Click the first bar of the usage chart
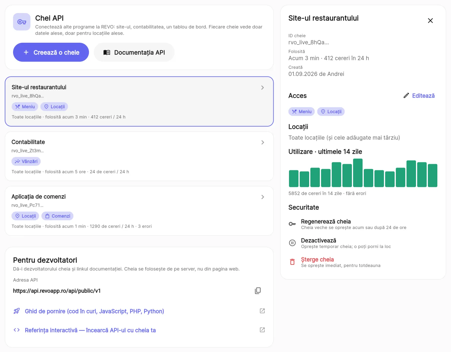This screenshot has width=451, height=352. pyautogui.click(x=294, y=179)
